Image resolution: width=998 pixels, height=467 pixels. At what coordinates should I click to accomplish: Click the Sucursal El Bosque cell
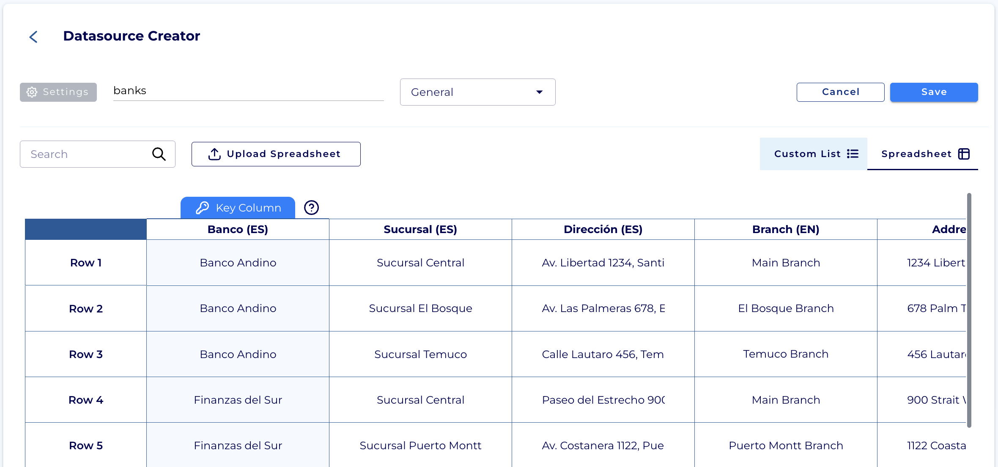(x=420, y=308)
